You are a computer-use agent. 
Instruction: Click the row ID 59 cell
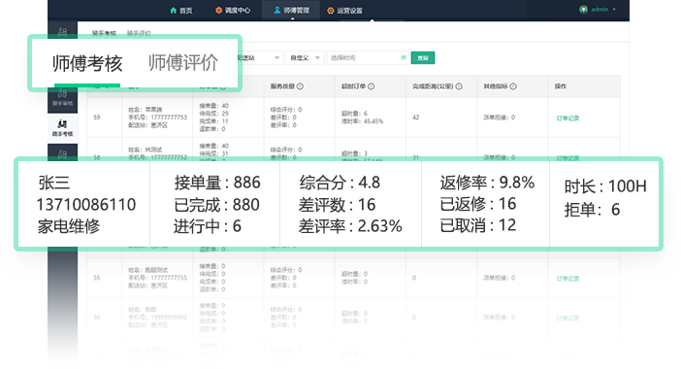coord(97,117)
